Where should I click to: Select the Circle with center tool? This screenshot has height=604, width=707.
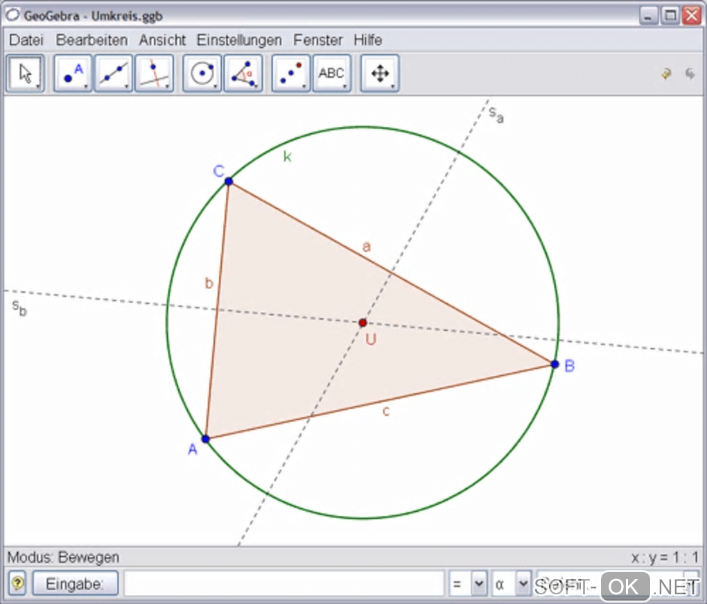click(x=202, y=73)
